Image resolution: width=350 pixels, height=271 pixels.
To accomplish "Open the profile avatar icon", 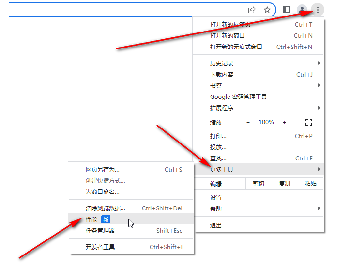I will coord(302,10).
